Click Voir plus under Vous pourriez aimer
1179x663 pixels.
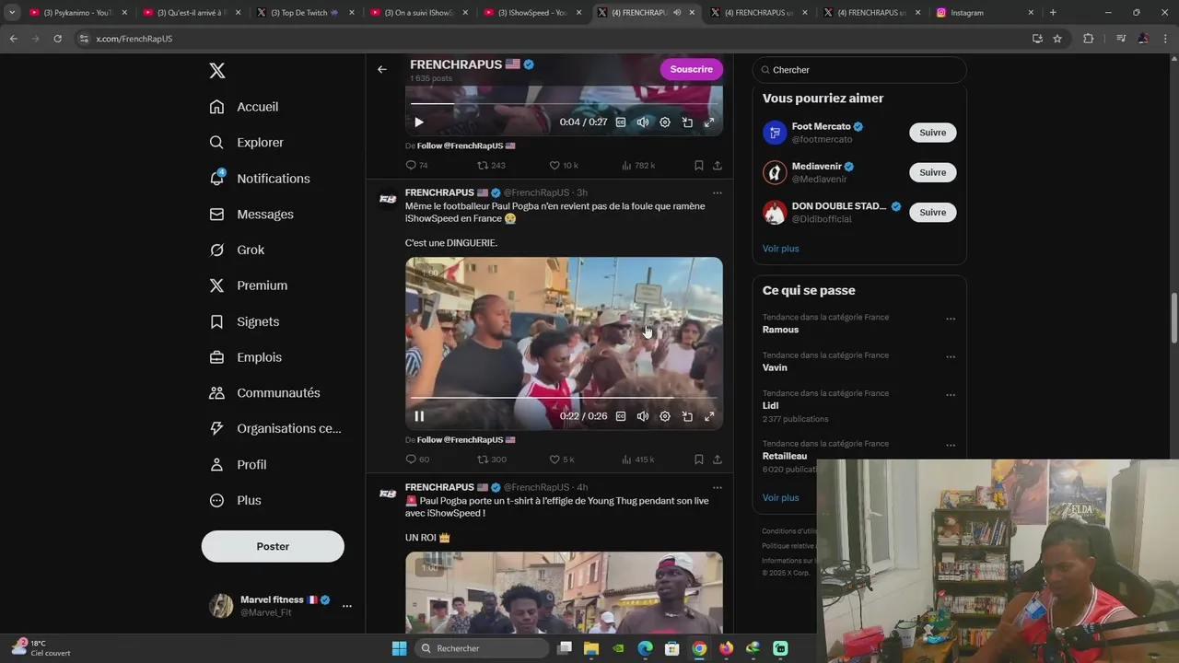pyautogui.click(x=780, y=249)
